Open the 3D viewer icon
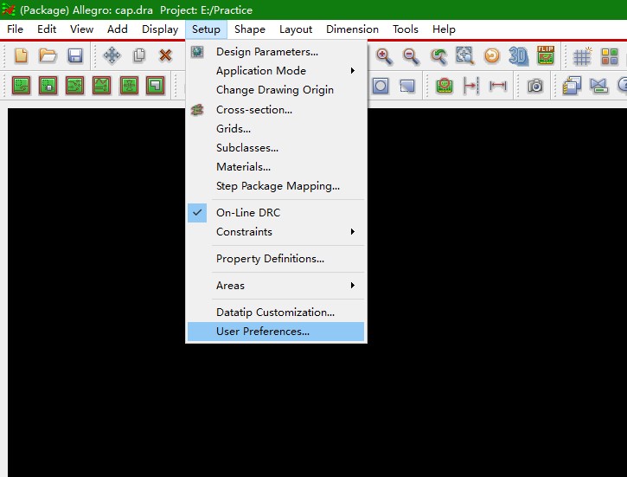This screenshot has width=627, height=477. [519, 55]
